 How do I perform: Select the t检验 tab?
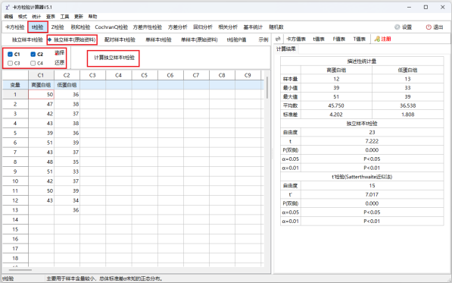pos(38,27)
